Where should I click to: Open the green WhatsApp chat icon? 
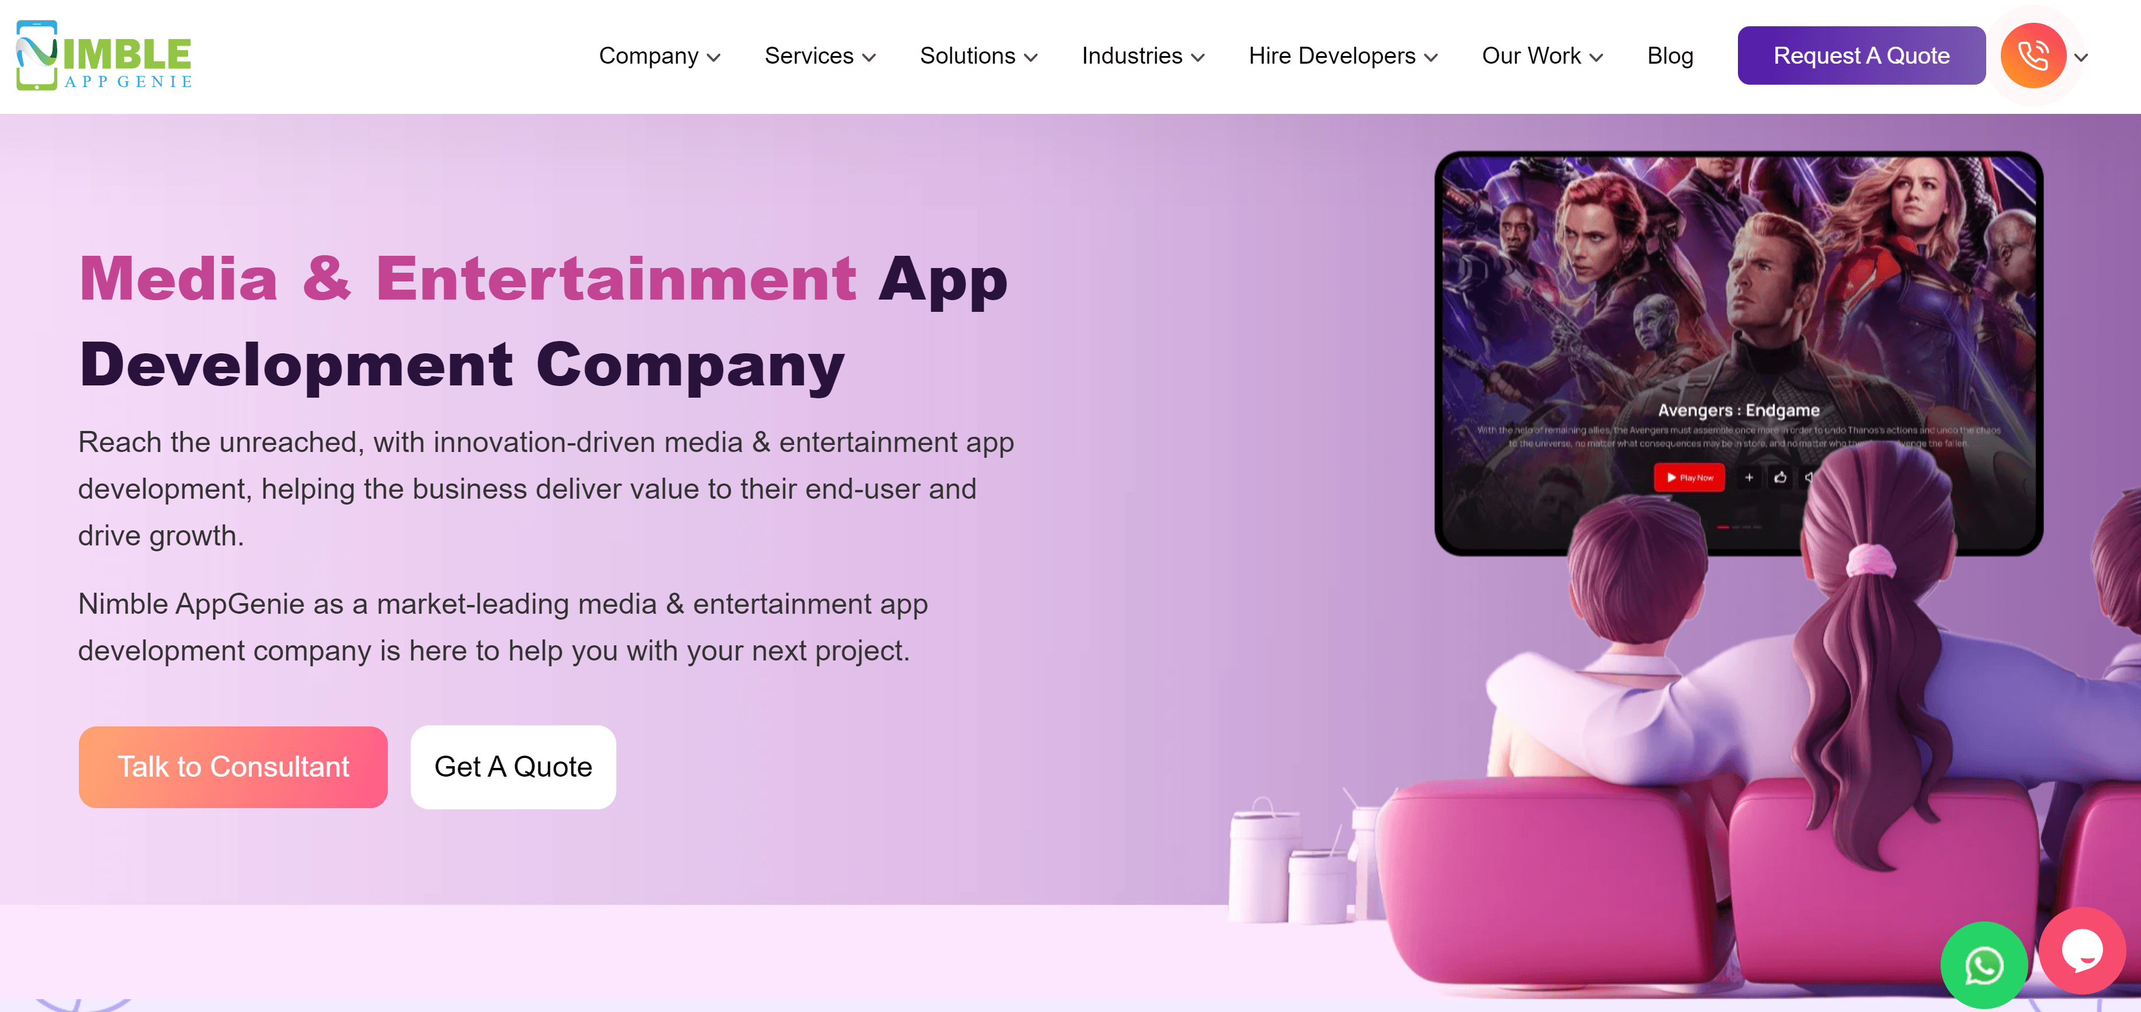[x=1984, y=965]
